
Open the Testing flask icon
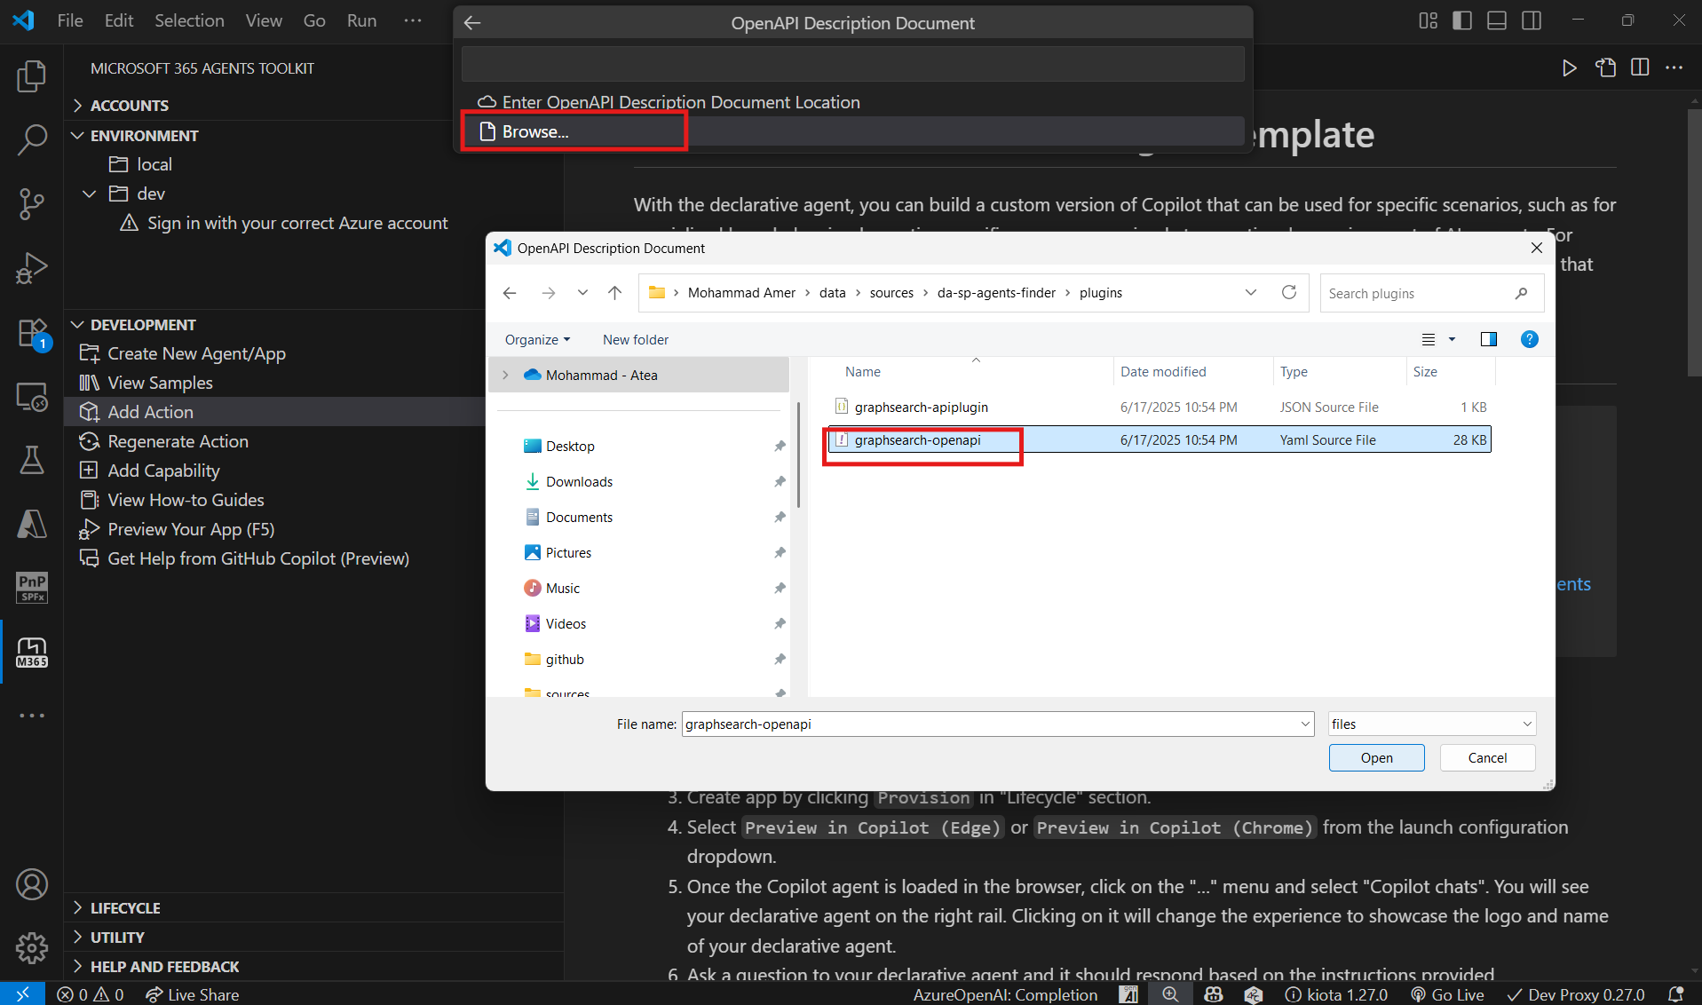[32, 459]
